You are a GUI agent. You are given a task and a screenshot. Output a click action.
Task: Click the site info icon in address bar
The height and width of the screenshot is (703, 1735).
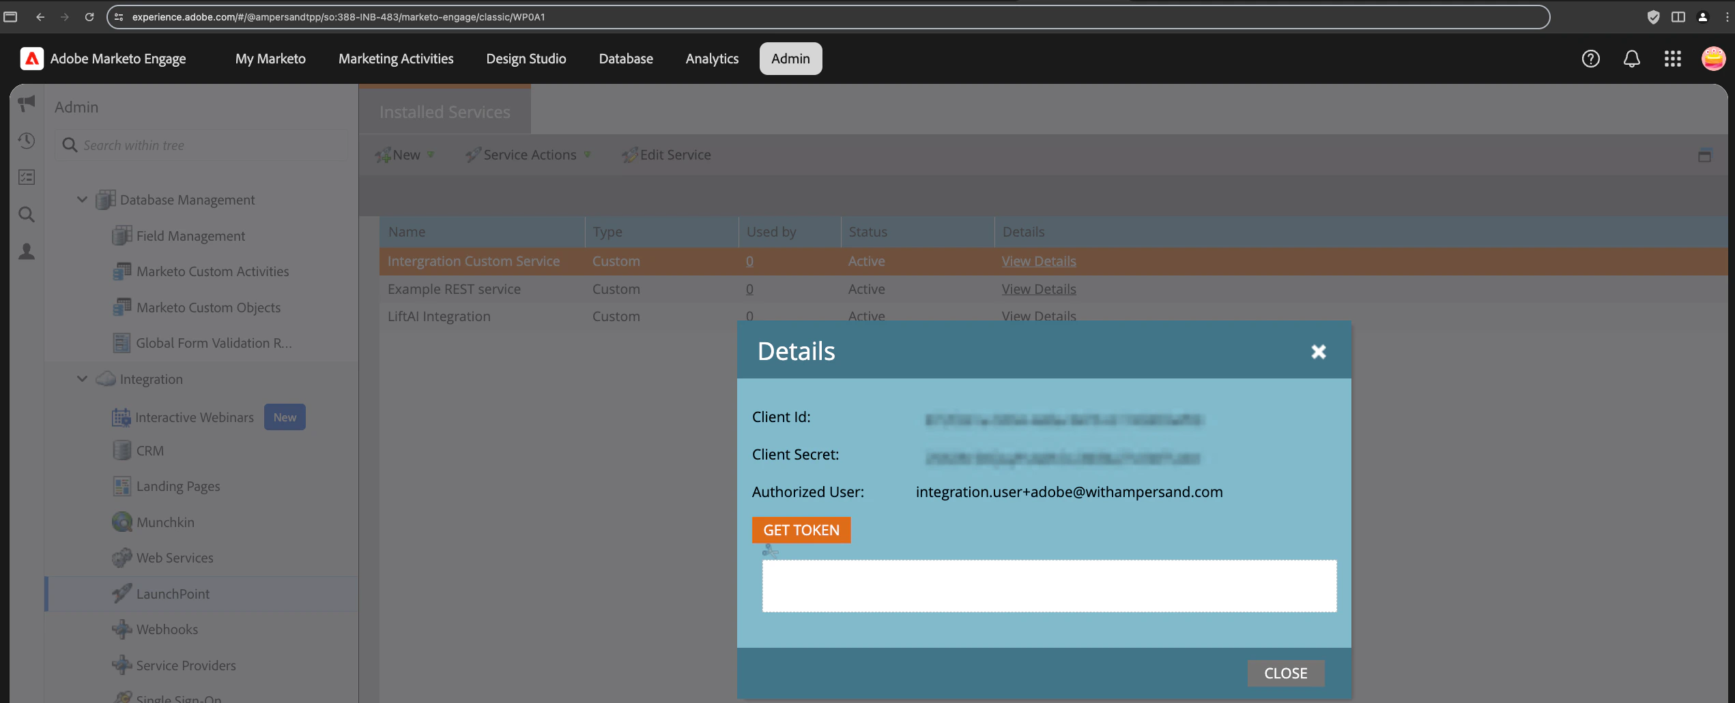pyautogui.click(x=119, y=17)
